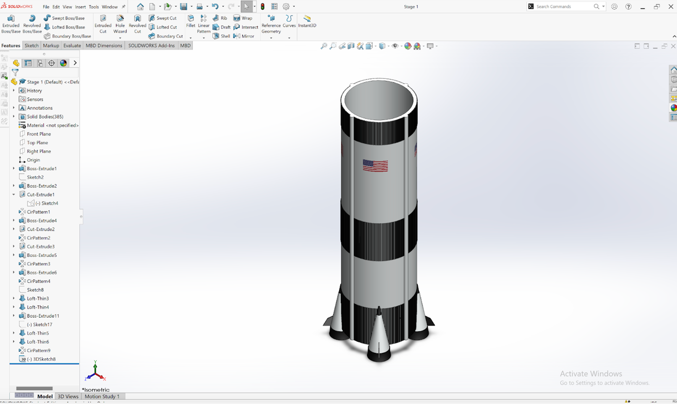Select the Lofted Cut tool
Image resolution: width=677 pixels, height=404 pixels.
click(x=163, y=27)
